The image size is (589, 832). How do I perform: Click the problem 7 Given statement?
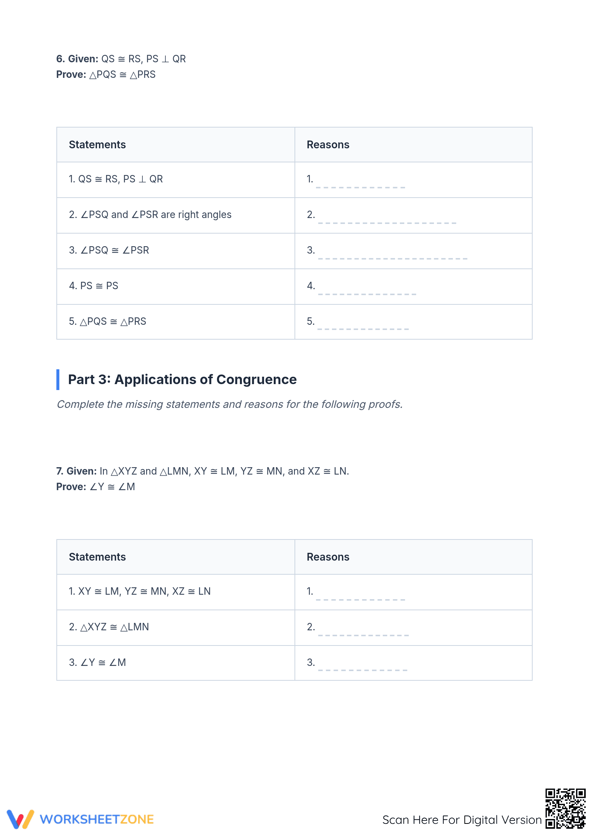[203, 471]
